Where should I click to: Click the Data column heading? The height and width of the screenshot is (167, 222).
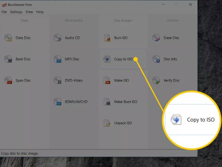point(24,20)
